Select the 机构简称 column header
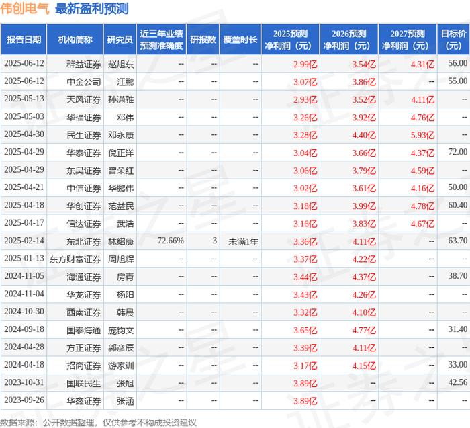 point(75,39)
